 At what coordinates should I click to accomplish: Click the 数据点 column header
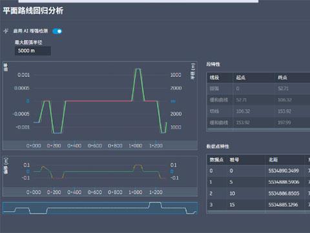tap(216, 159)
